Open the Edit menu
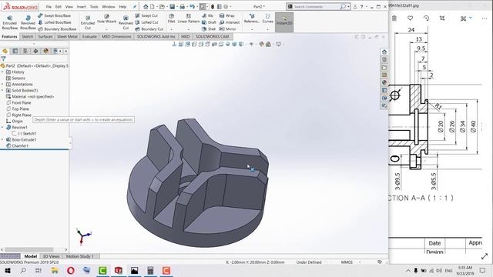Viewport: 493px width, 277px height. [x=59, y=7]
